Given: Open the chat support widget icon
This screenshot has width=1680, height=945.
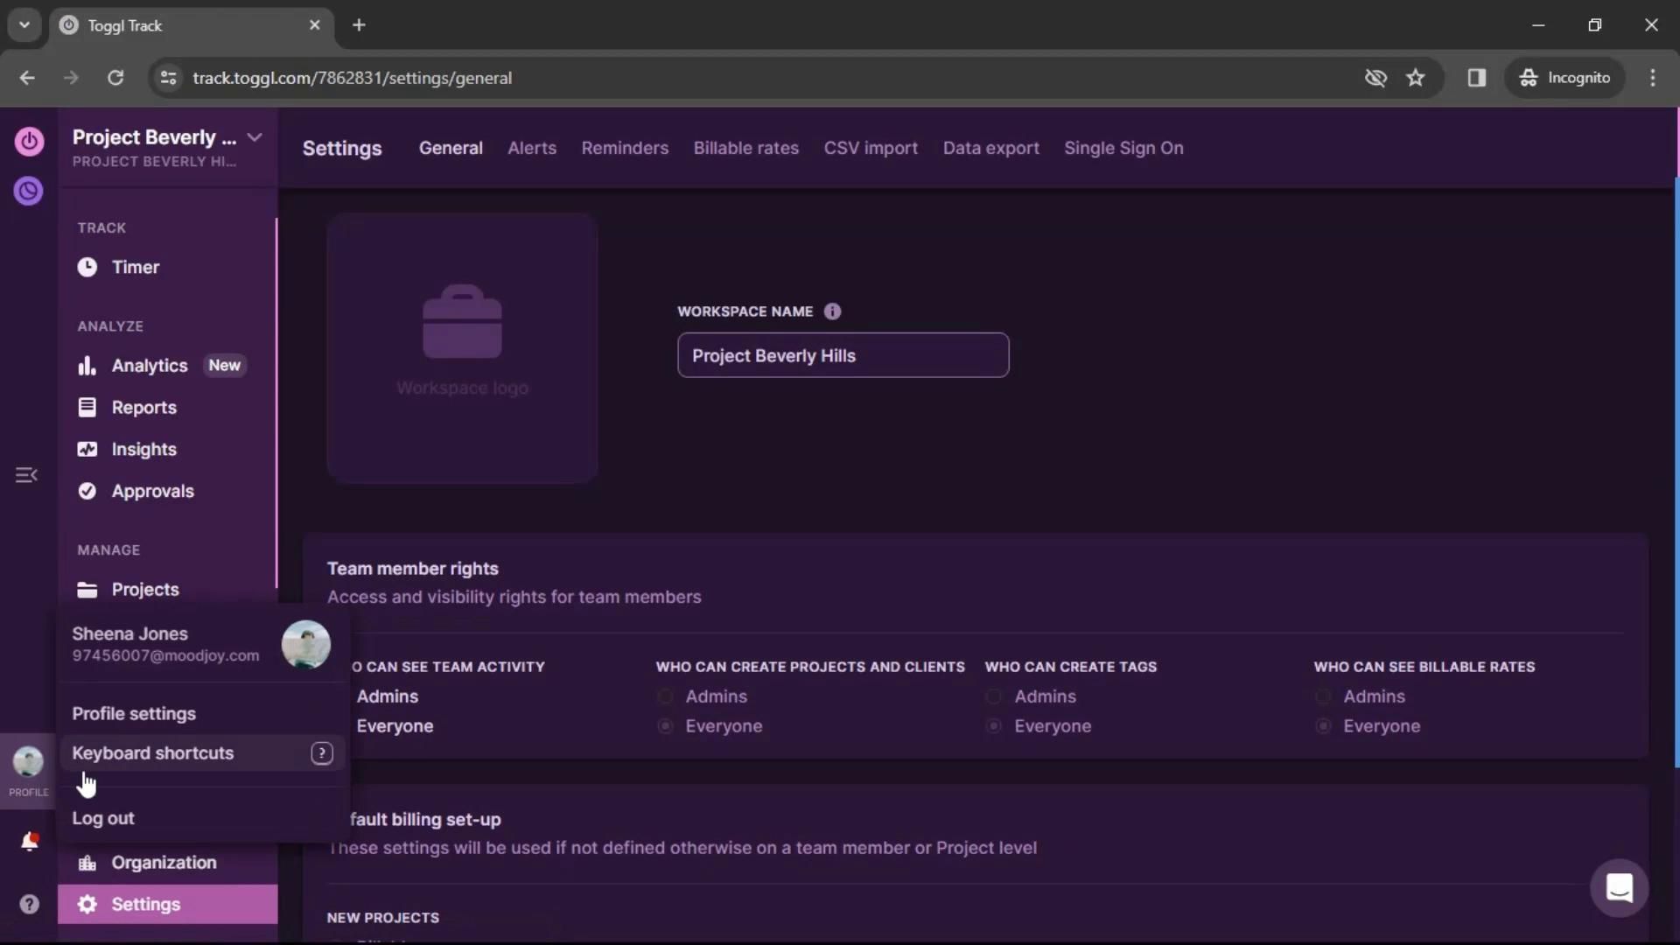Looking at the screenshot, I should (x=1619, y=887).
